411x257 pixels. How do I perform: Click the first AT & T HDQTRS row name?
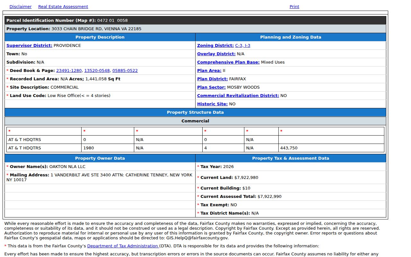point(25,139)
